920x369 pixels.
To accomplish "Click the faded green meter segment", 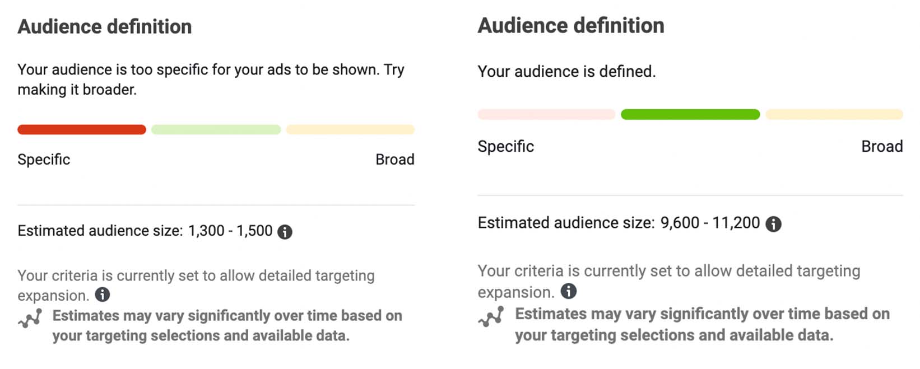I will click(x=216, y=130).
